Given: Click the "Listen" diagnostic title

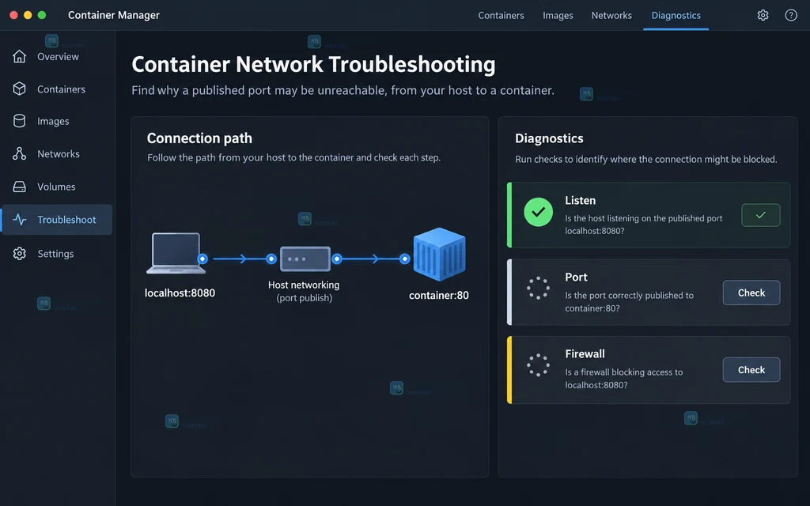Looking at the screenshot, I should pos(580,200).
